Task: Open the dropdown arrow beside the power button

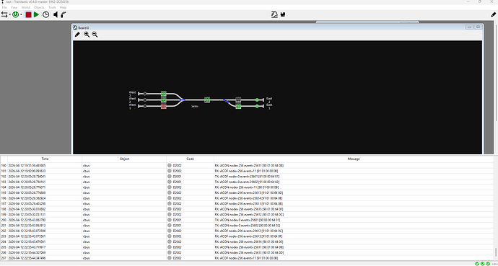Action: 21,14
